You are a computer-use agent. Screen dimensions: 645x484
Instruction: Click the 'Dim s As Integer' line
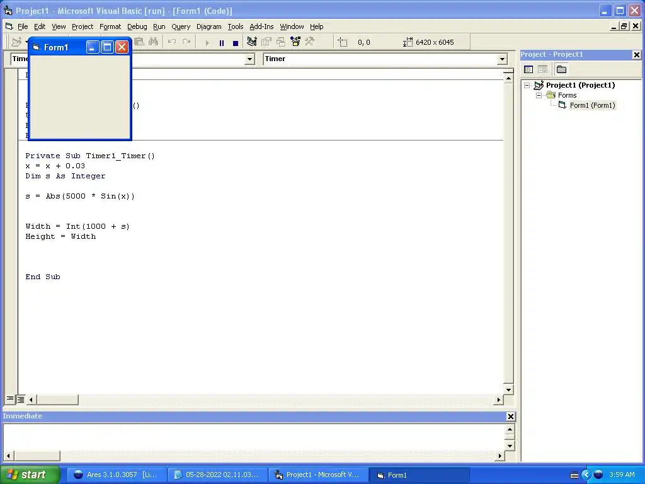pyautogui.click(x=65, y=176)
